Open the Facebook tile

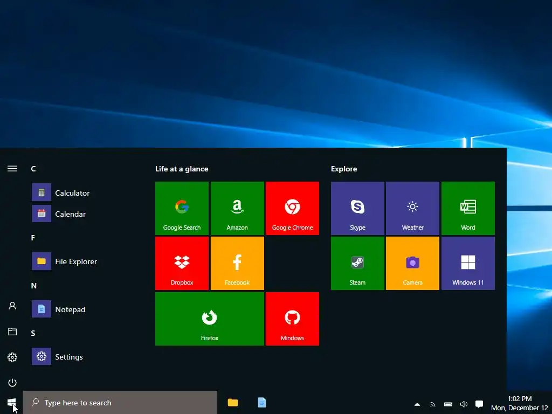237,263
